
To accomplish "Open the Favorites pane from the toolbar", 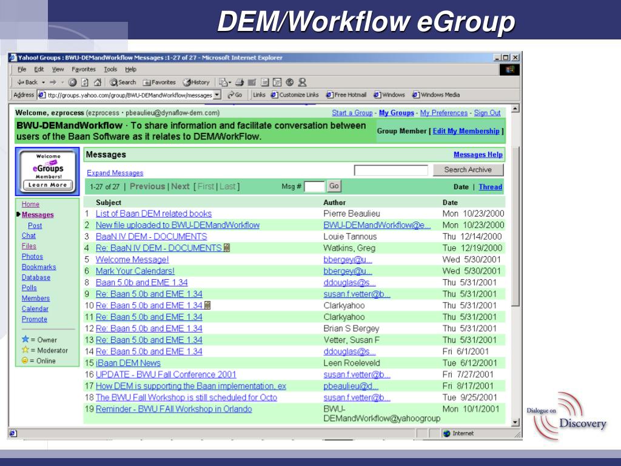I will point(159,83).
